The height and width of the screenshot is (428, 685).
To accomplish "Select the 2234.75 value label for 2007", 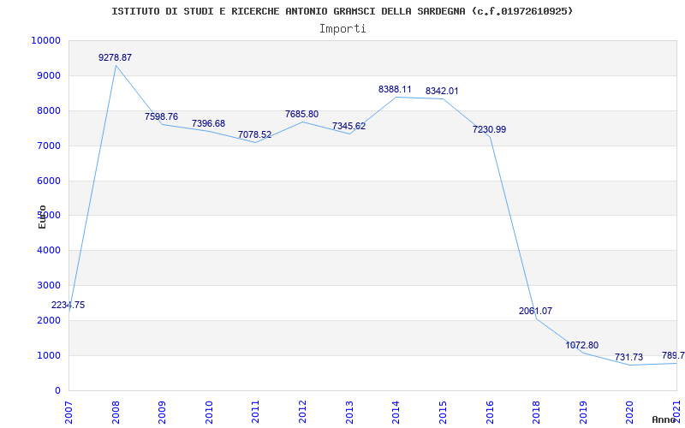I will [x=68, y=305].
